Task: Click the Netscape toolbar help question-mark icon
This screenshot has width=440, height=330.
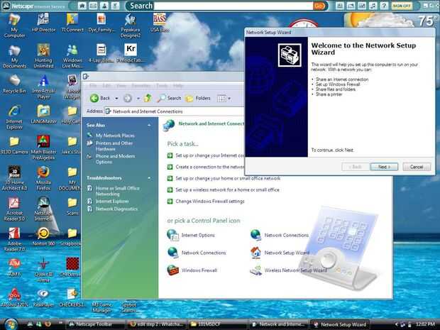Action: point(384,6)
